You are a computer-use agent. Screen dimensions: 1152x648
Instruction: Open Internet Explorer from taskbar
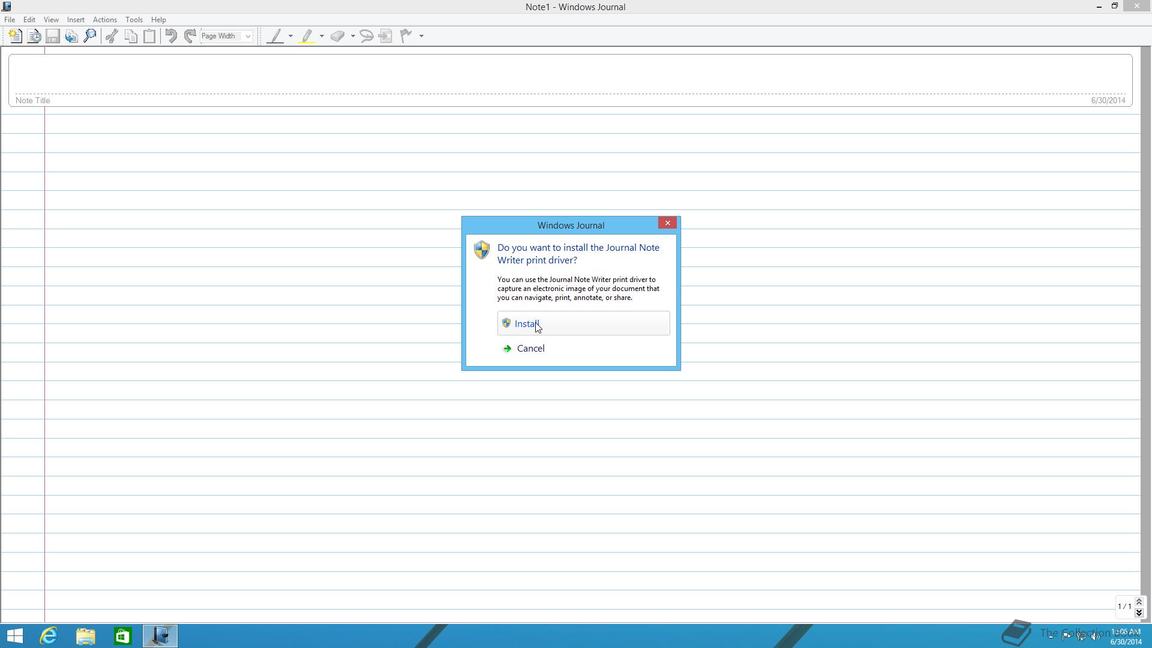(x=49, y=636)
